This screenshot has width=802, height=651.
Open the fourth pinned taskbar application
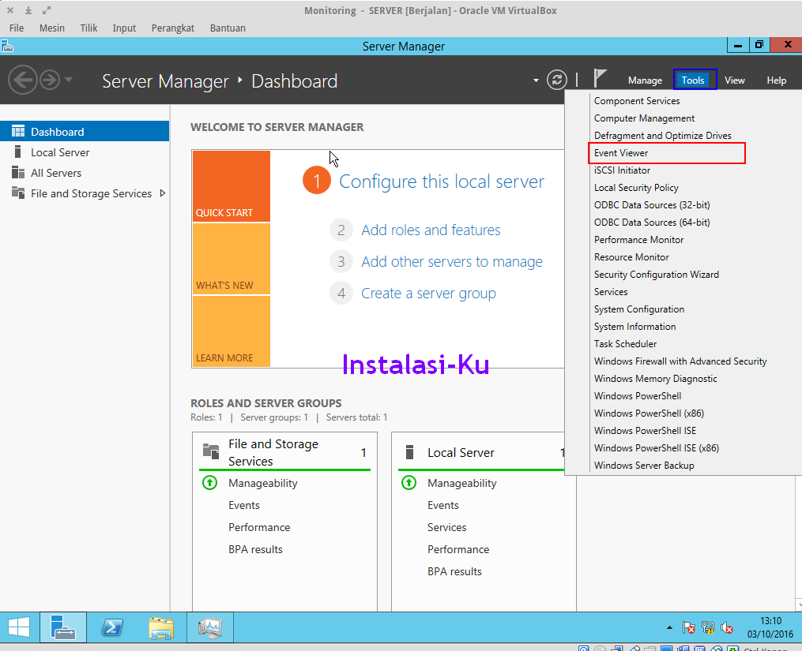[x=209, y=627]
